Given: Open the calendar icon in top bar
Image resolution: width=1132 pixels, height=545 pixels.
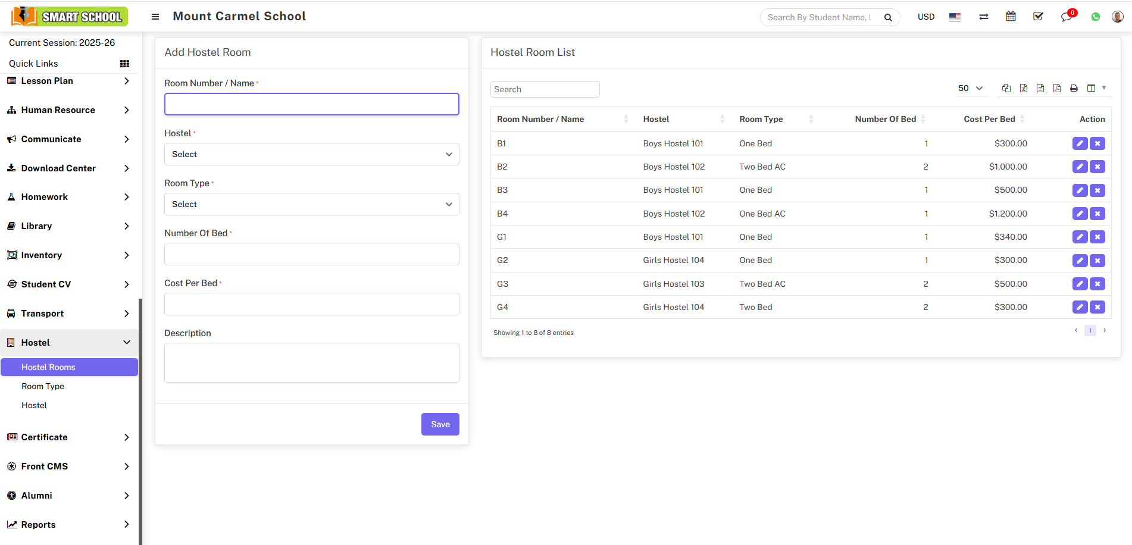Looking at the screenshot, I should click(1011, 17).
